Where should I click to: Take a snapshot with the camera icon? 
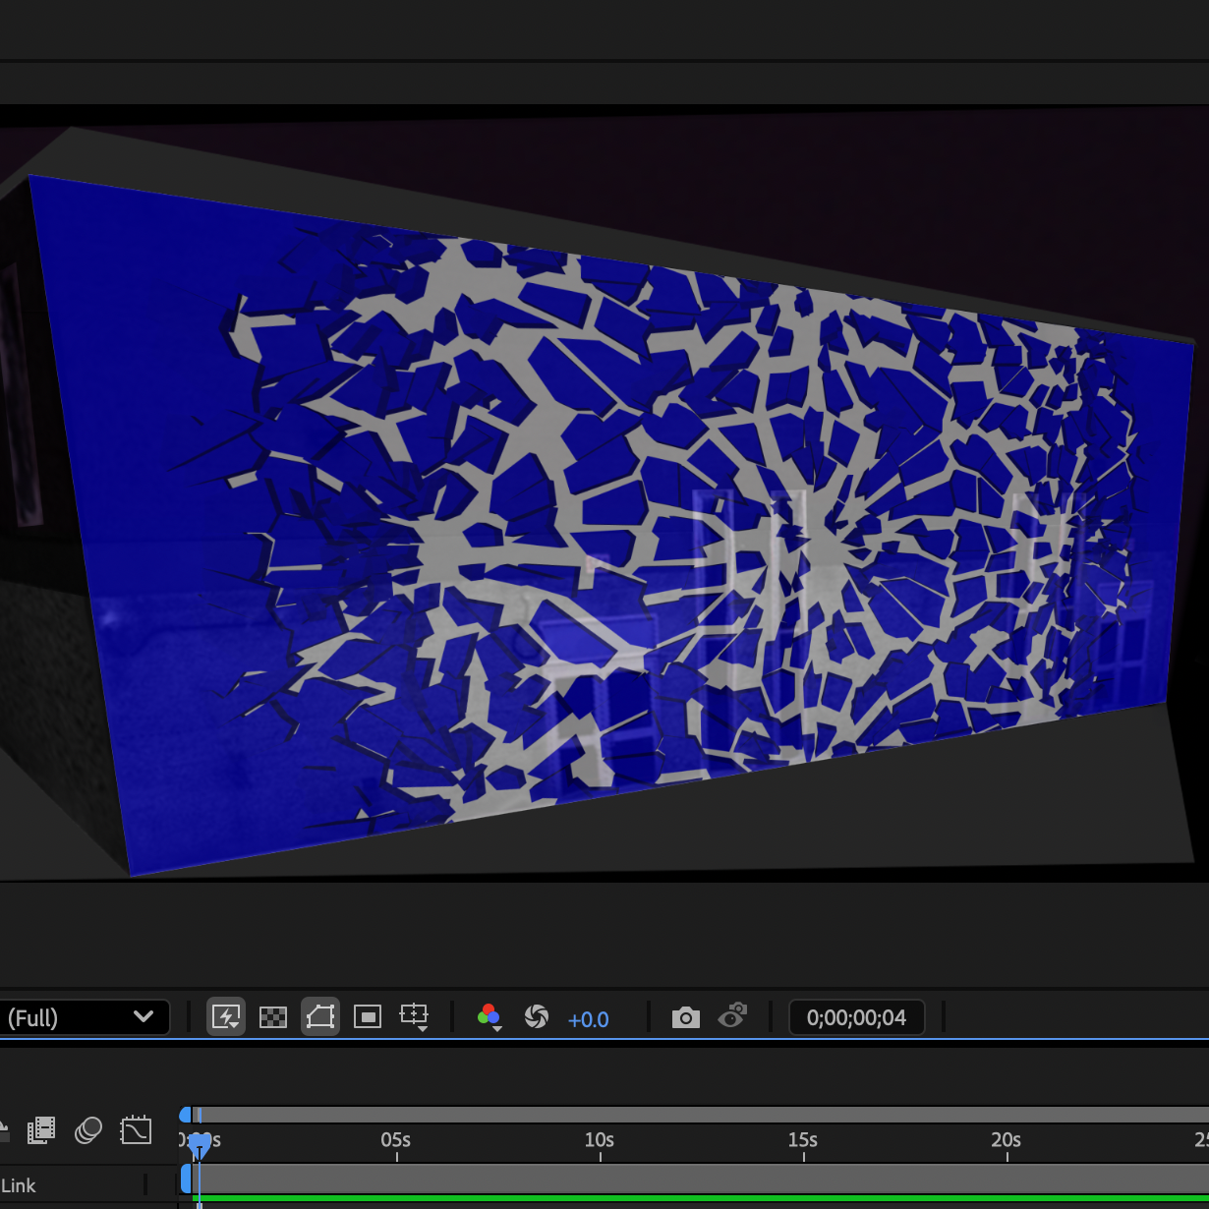click(686, 1016)
